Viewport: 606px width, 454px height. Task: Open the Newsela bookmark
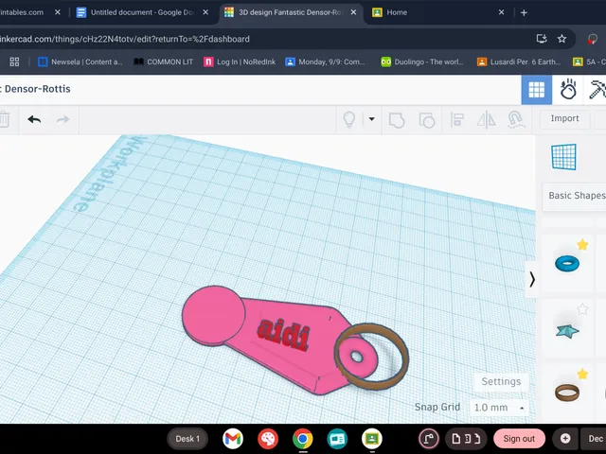click(80, 61)
